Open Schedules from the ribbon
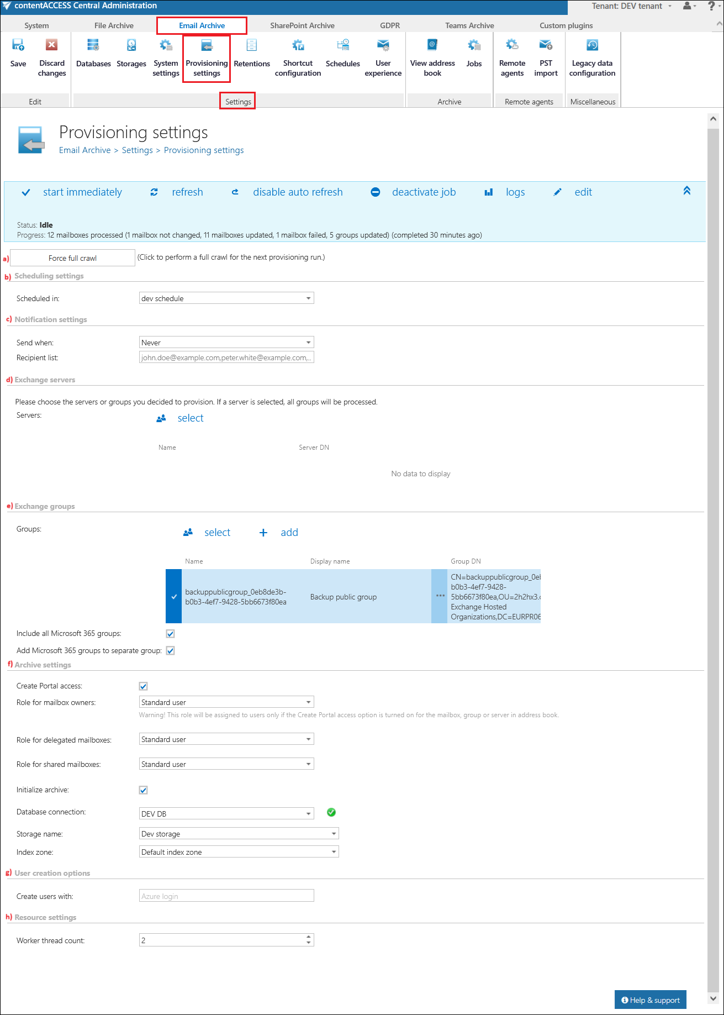The height and width of the screenshot is (1015, 724). [x=342, y=46]
